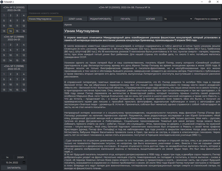Click paragraph beginning 'В число всемирно известных'
This screenshot has height=171, width=222.
point(142,51)
